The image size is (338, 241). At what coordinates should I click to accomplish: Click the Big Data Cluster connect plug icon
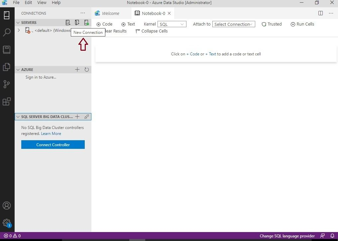click(x=87, y=117)
